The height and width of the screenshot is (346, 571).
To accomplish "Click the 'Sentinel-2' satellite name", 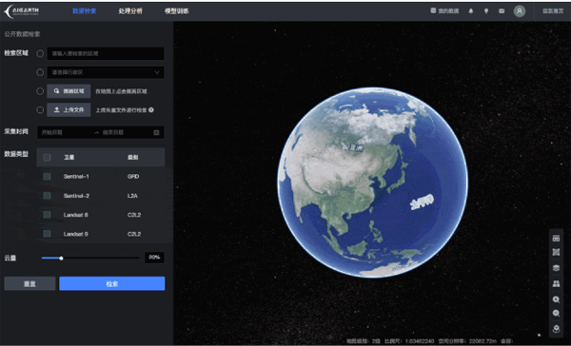I will 76,196.
